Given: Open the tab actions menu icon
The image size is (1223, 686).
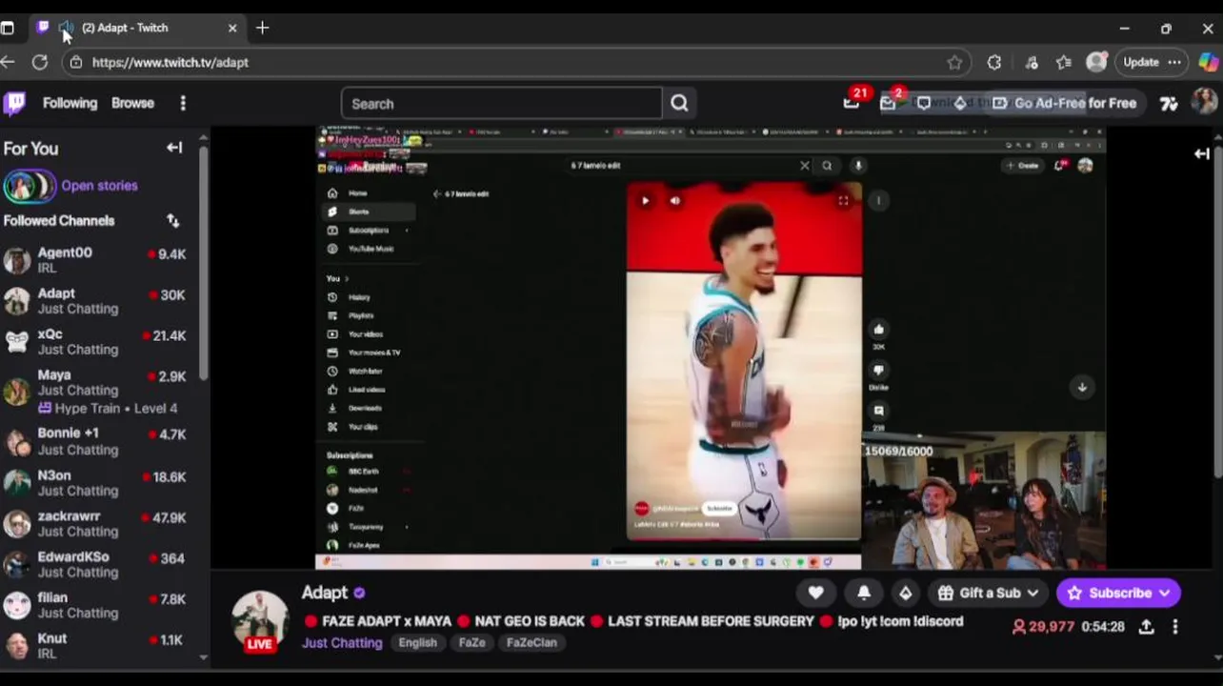Looking at the screenshot, I should (x=7, y=28).
